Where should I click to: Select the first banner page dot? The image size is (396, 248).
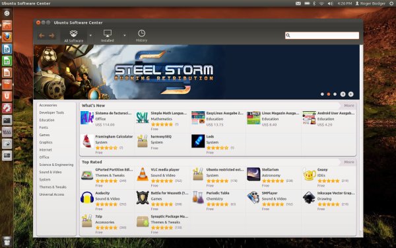(x=322, y=94)
